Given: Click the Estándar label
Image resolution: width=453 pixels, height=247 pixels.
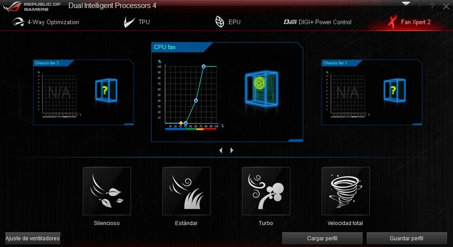Looking at the screenshot, I should [186, 223].
